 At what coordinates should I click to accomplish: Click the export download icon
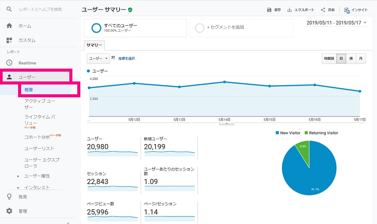[x=290, y=10]
